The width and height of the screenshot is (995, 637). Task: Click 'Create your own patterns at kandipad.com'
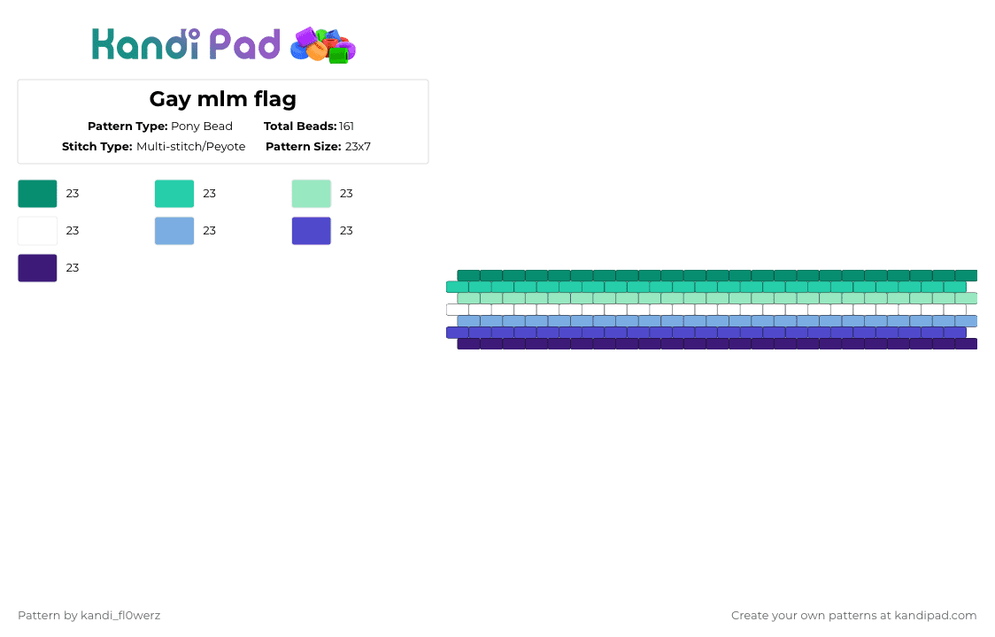(853, 616)
